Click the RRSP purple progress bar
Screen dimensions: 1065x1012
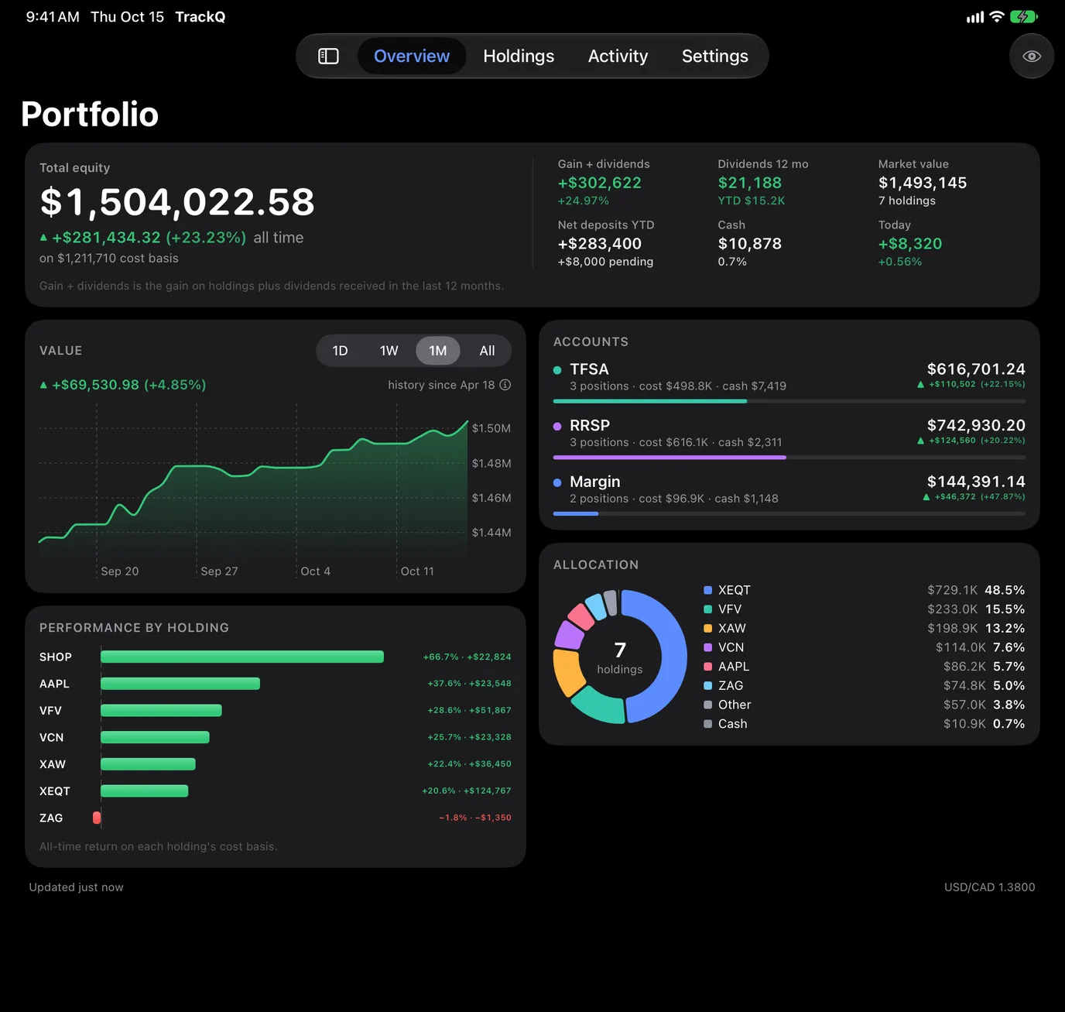tap(669, 458)
